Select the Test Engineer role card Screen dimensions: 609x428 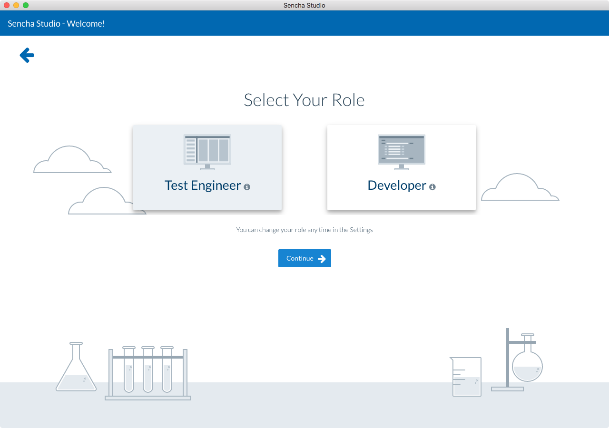click(207, 167)
